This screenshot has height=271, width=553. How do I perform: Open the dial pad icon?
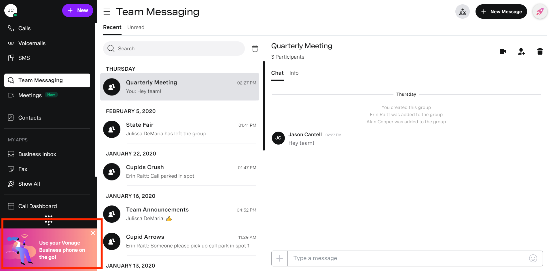click(49, 220)
